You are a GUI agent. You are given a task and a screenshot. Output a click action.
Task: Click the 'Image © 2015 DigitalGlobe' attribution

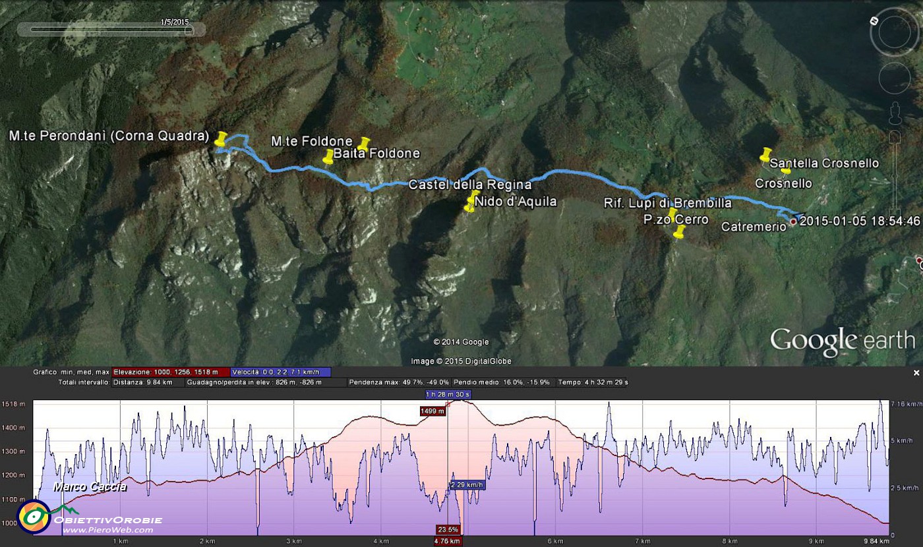(x=461, y=361)
